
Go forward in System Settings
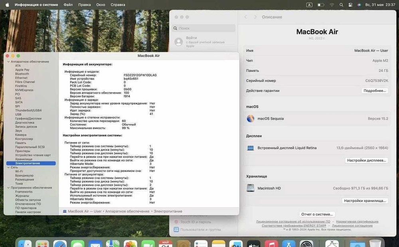coord(255,17)
